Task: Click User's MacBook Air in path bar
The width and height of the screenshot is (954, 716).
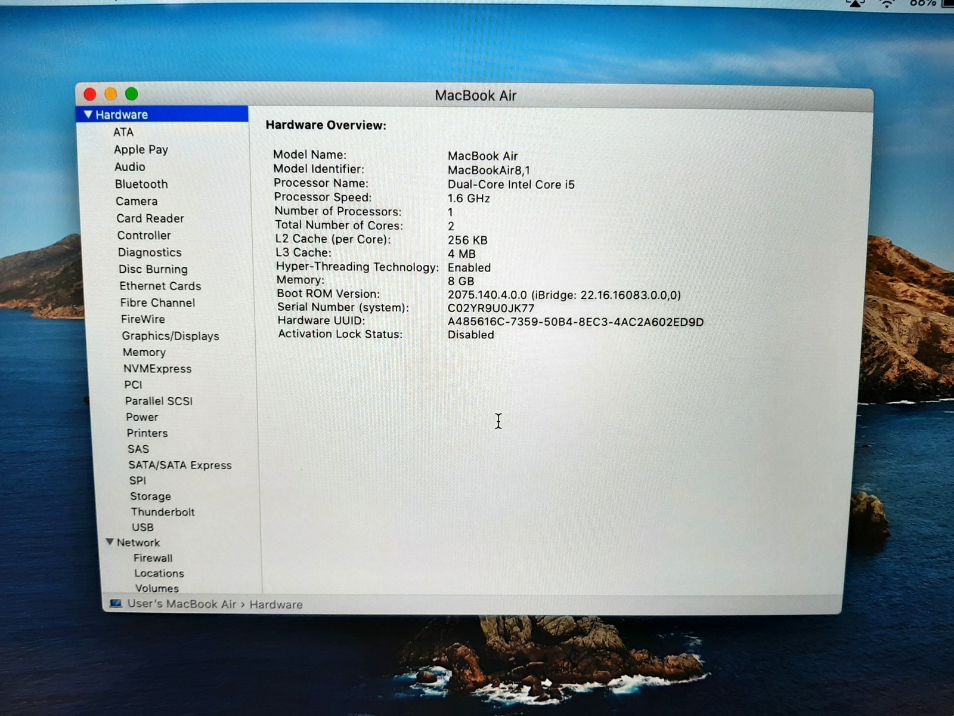Action: point(182,604)
